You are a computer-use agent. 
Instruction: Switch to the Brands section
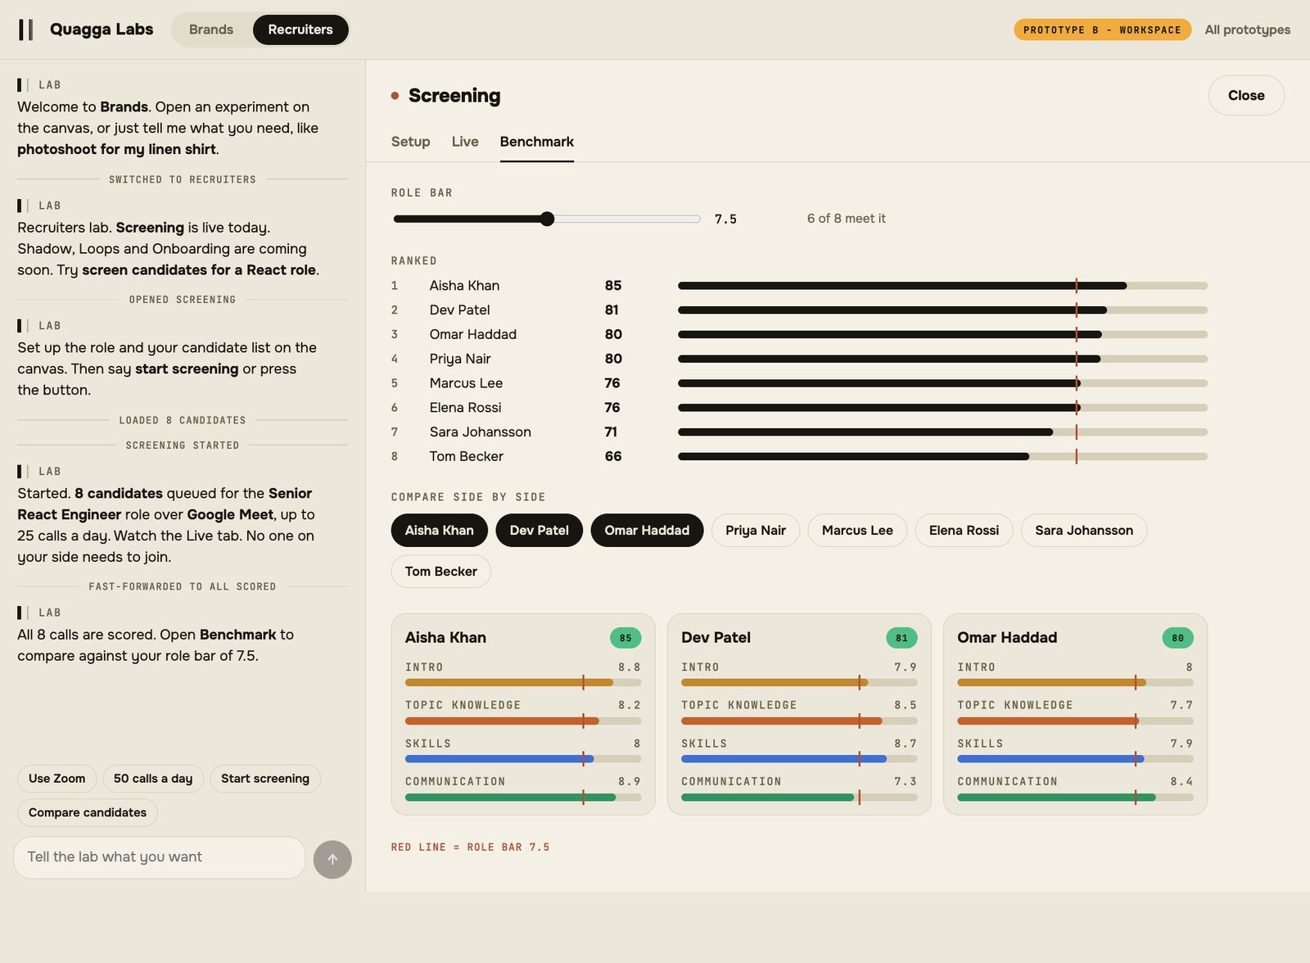coord(211,29)
